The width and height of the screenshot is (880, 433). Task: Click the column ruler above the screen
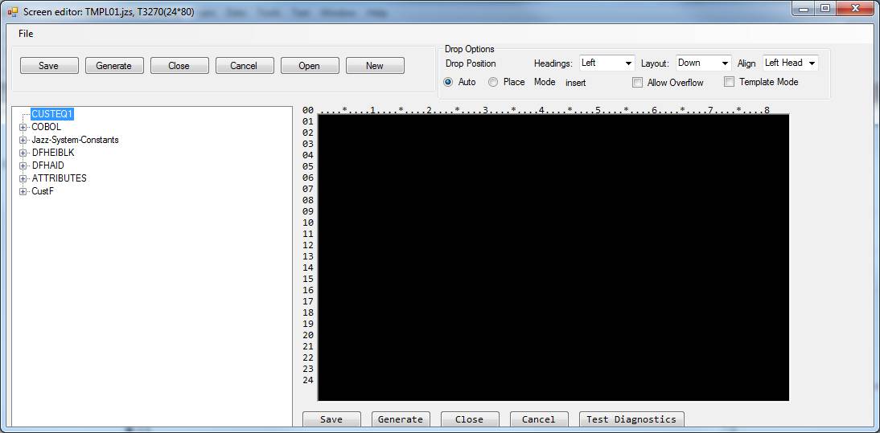coord(544,110)
